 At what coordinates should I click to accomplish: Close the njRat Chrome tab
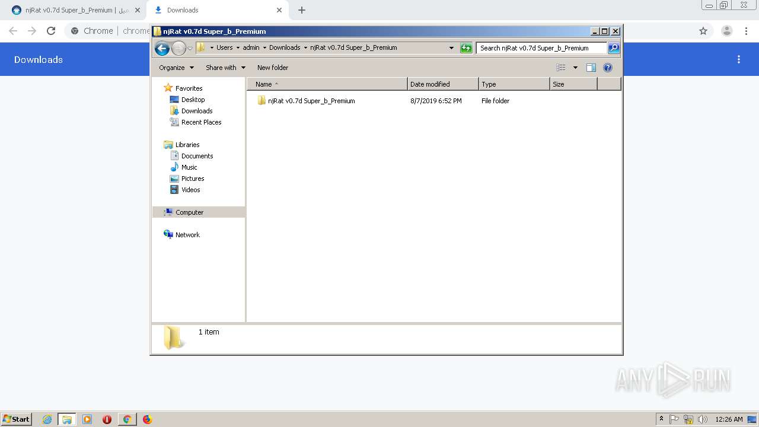tap(138, 10)
